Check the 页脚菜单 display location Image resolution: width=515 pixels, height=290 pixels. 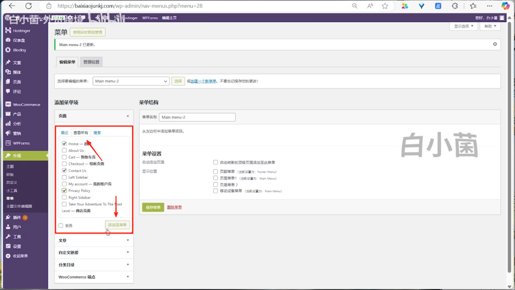(x=215, y=171)
